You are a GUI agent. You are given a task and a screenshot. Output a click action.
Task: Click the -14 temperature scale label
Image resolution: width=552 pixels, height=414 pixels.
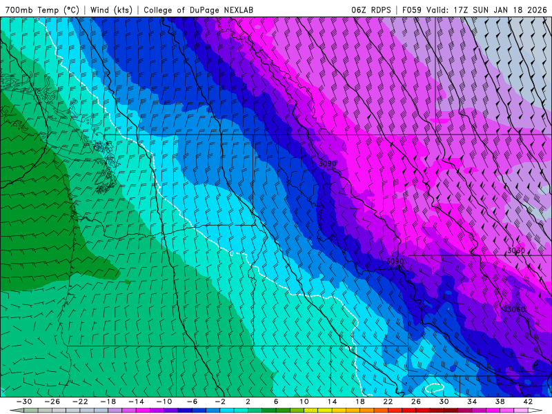click(x=136, y=402)
